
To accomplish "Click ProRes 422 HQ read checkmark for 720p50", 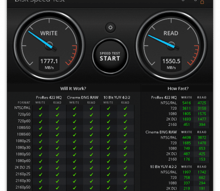I will point(57,115).
